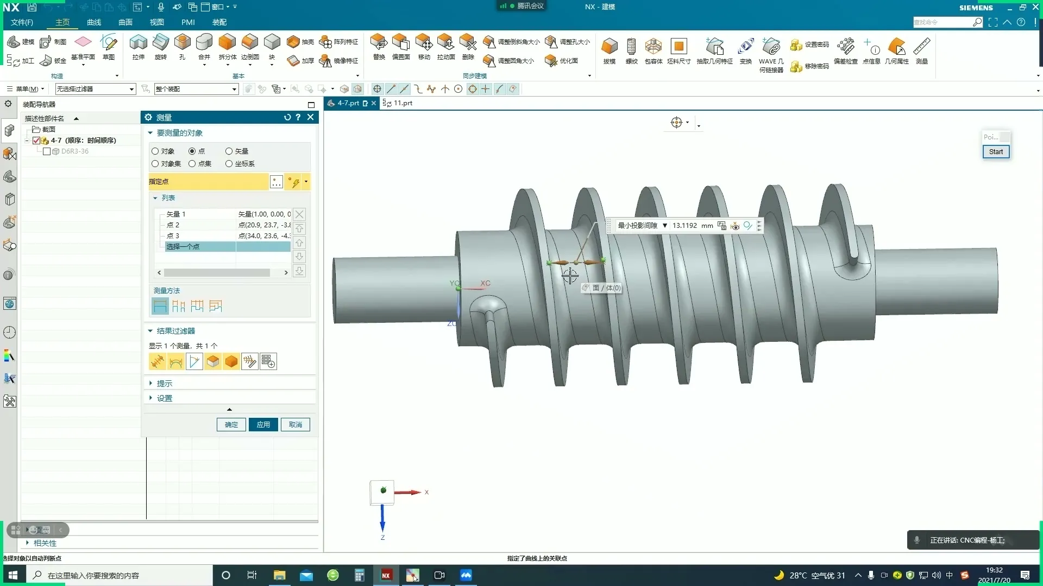Click the 取消 button

point(295,425)
